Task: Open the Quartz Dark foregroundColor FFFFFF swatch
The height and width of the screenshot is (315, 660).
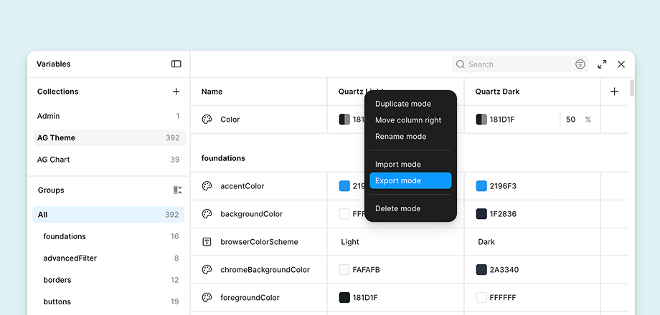Action: (x=481, y=298)
